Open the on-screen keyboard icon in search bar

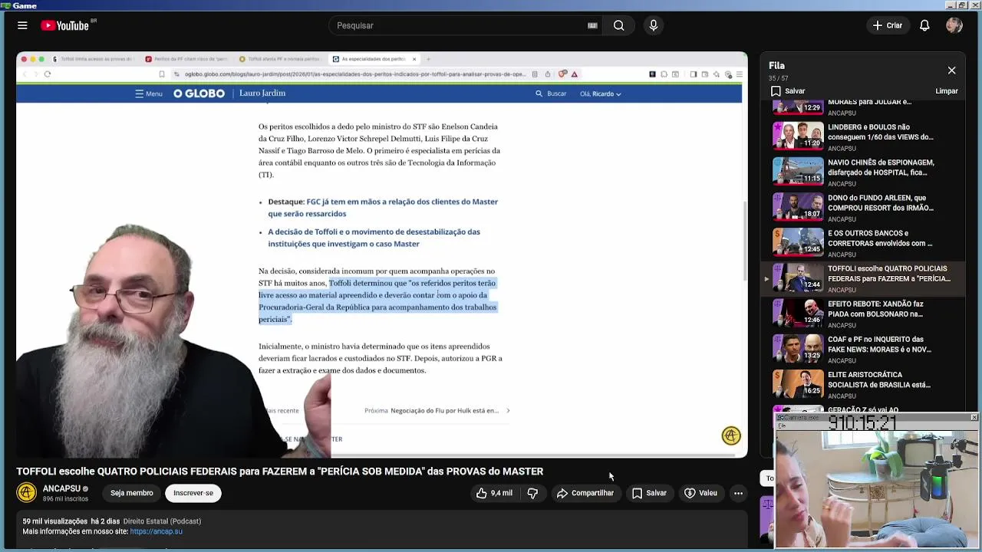click(x=592, y=25)
